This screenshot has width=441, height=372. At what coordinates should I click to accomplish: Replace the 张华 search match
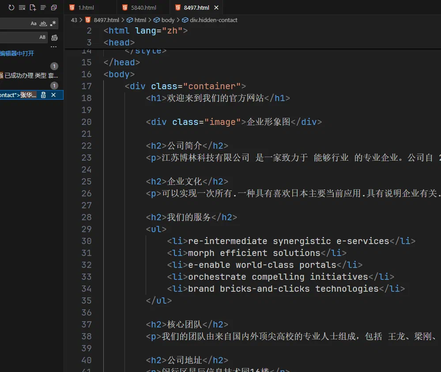tap(43, 95)
